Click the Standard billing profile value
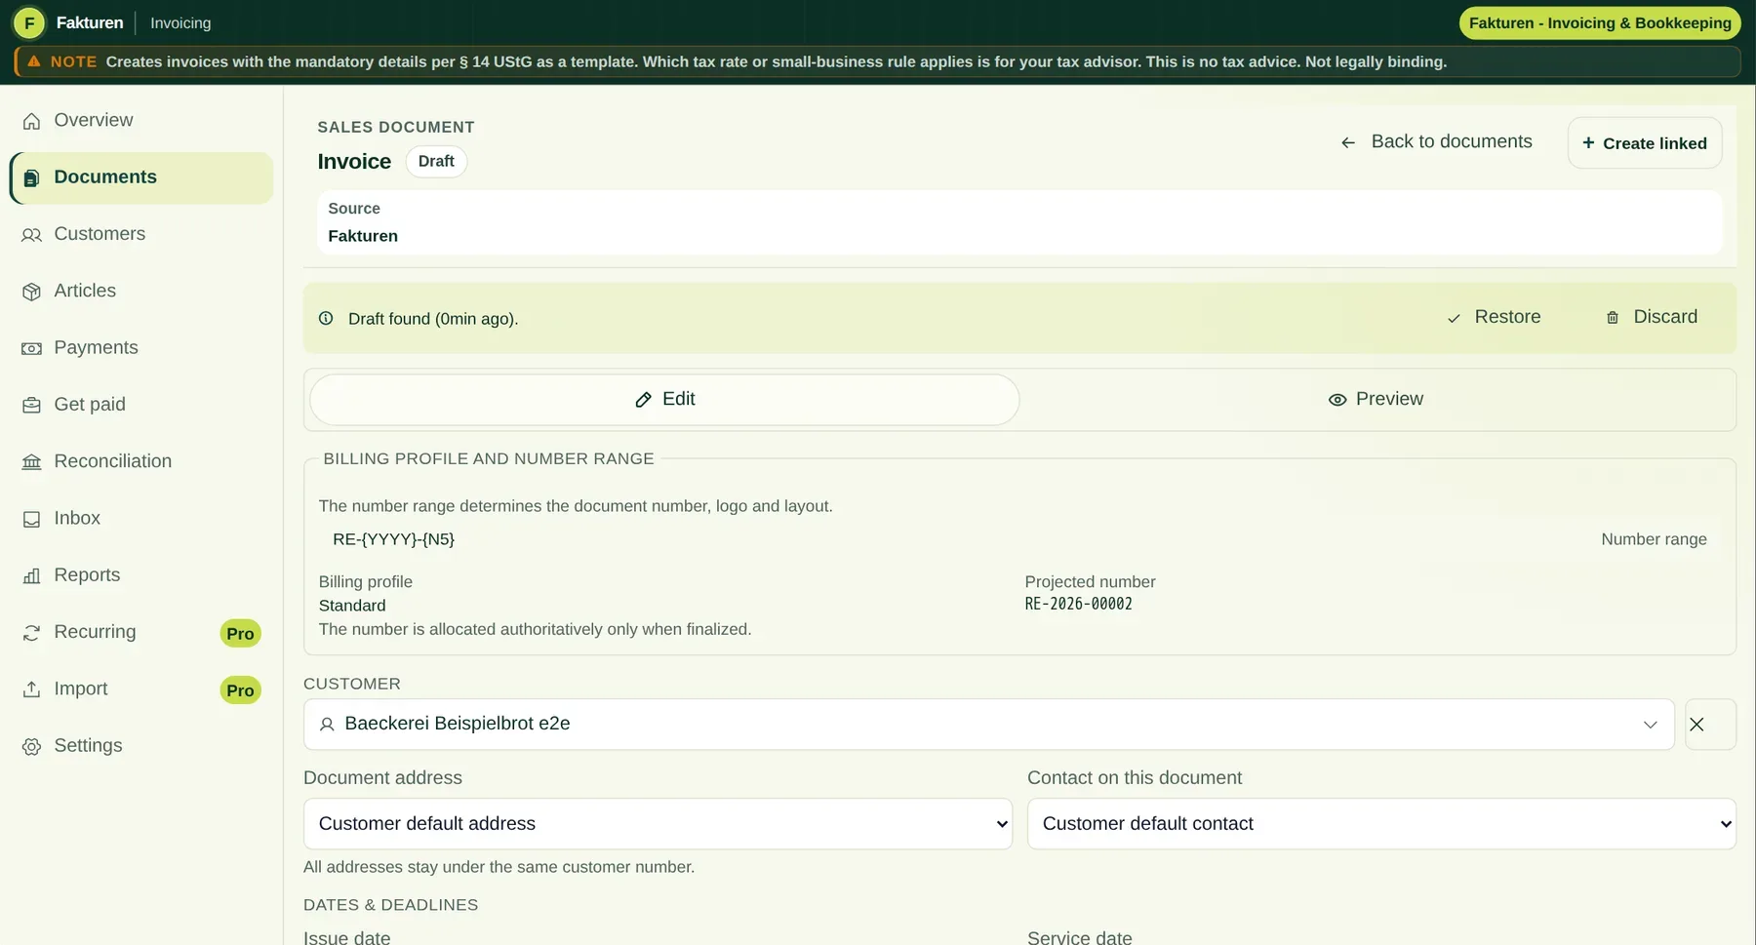Screen dimensions: 1756x945 click(352, 606)
